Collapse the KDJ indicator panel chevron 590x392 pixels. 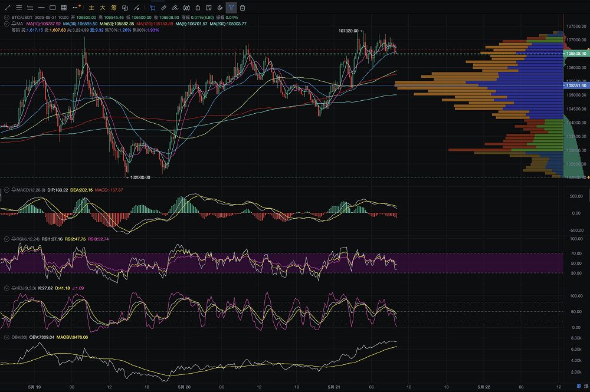[x=6, y=288]
